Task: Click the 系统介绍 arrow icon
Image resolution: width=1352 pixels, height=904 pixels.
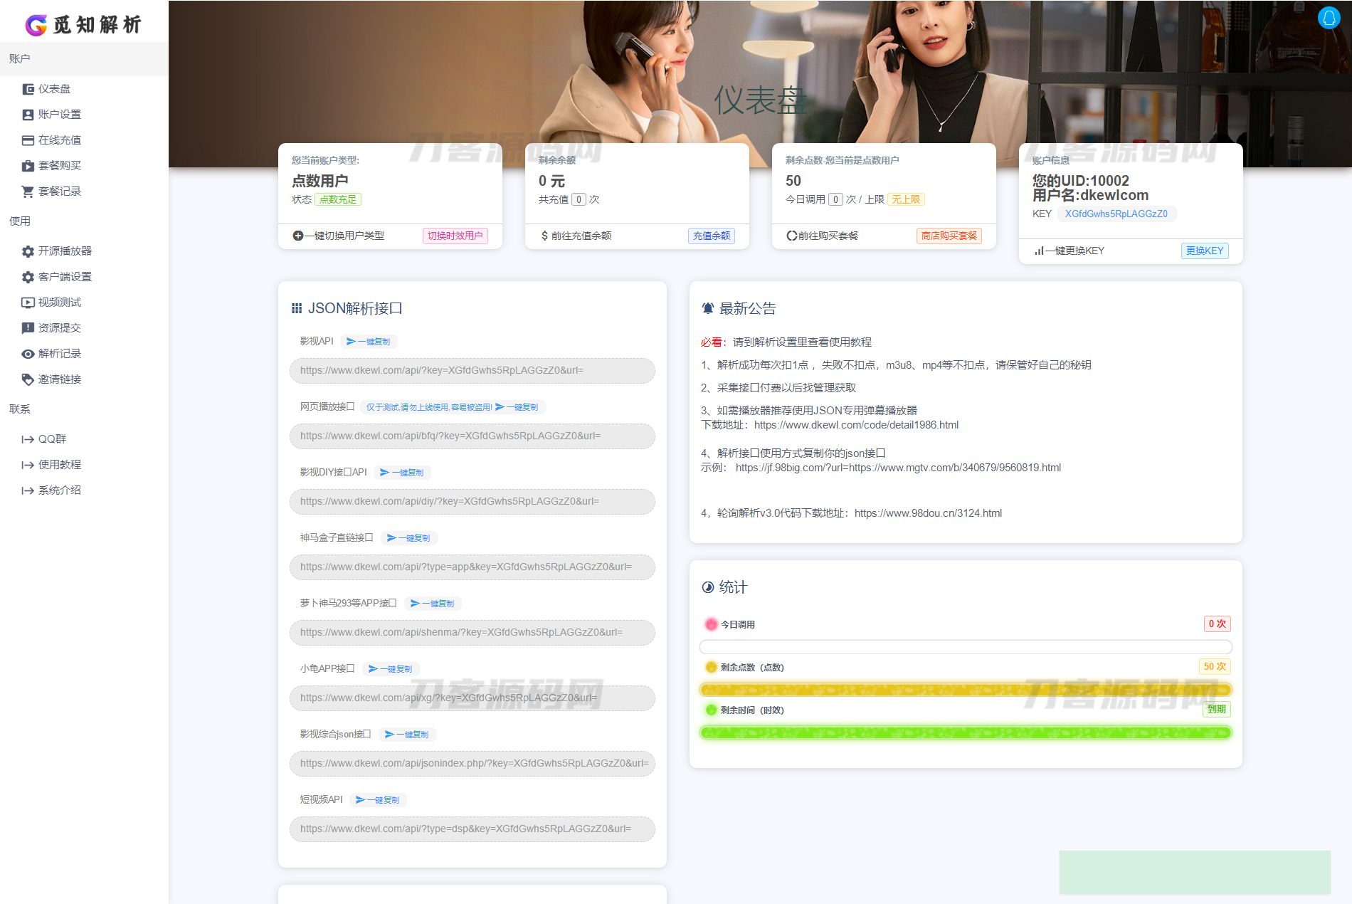Action: [x=28, y=490]
